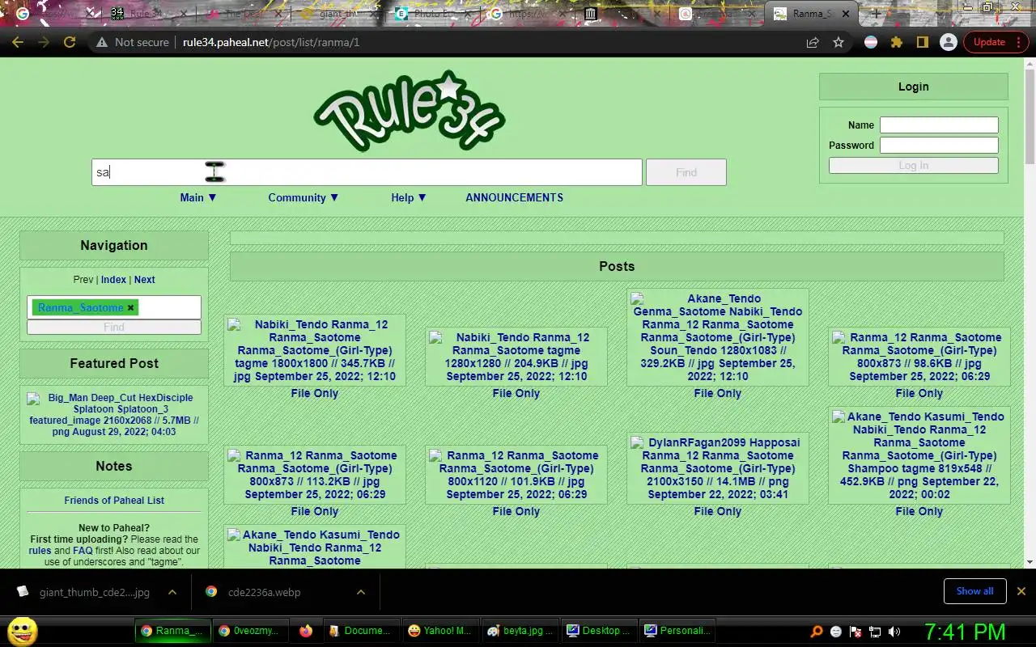Viewport: 1036px width, 647px height.
Task: Focus the main search box containing 'sa'
Action: [x=367, y=172]
